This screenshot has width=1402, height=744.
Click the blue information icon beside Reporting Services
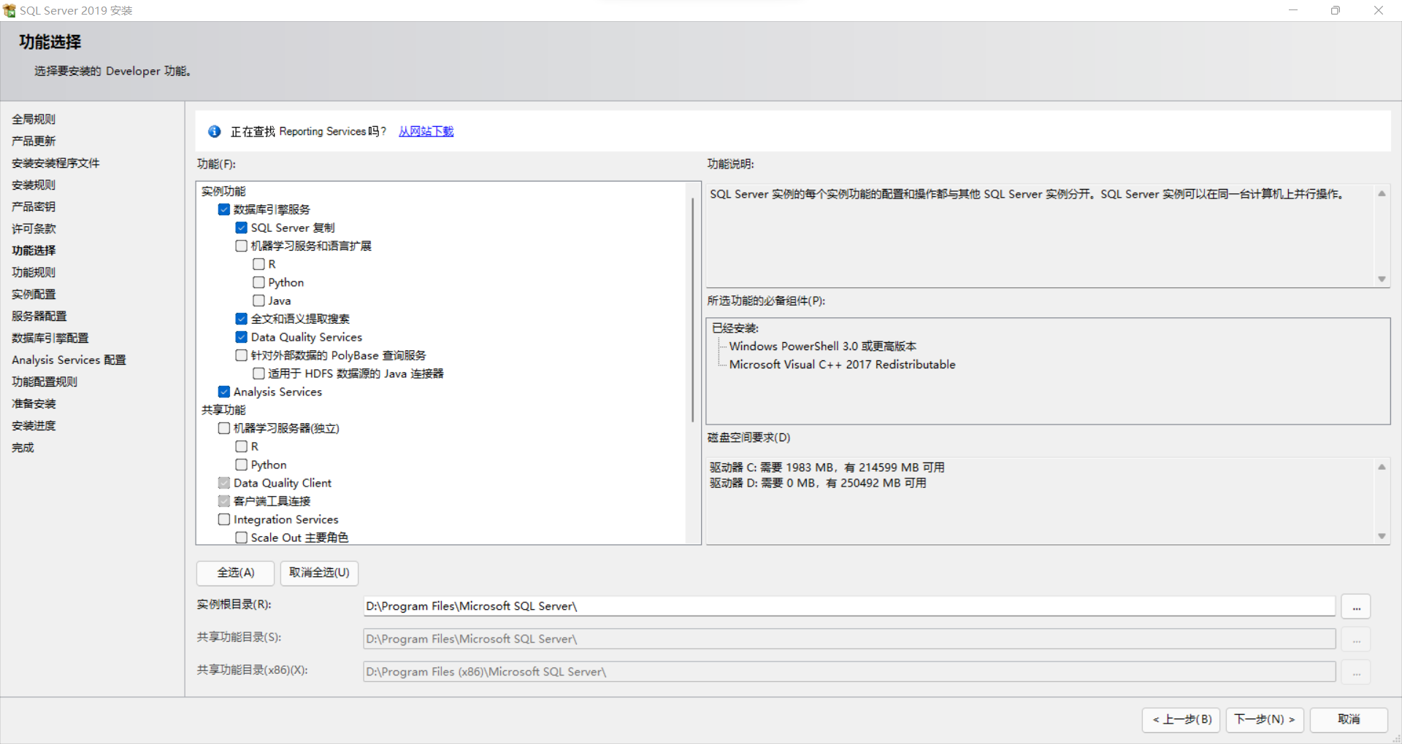click(214, 131)
